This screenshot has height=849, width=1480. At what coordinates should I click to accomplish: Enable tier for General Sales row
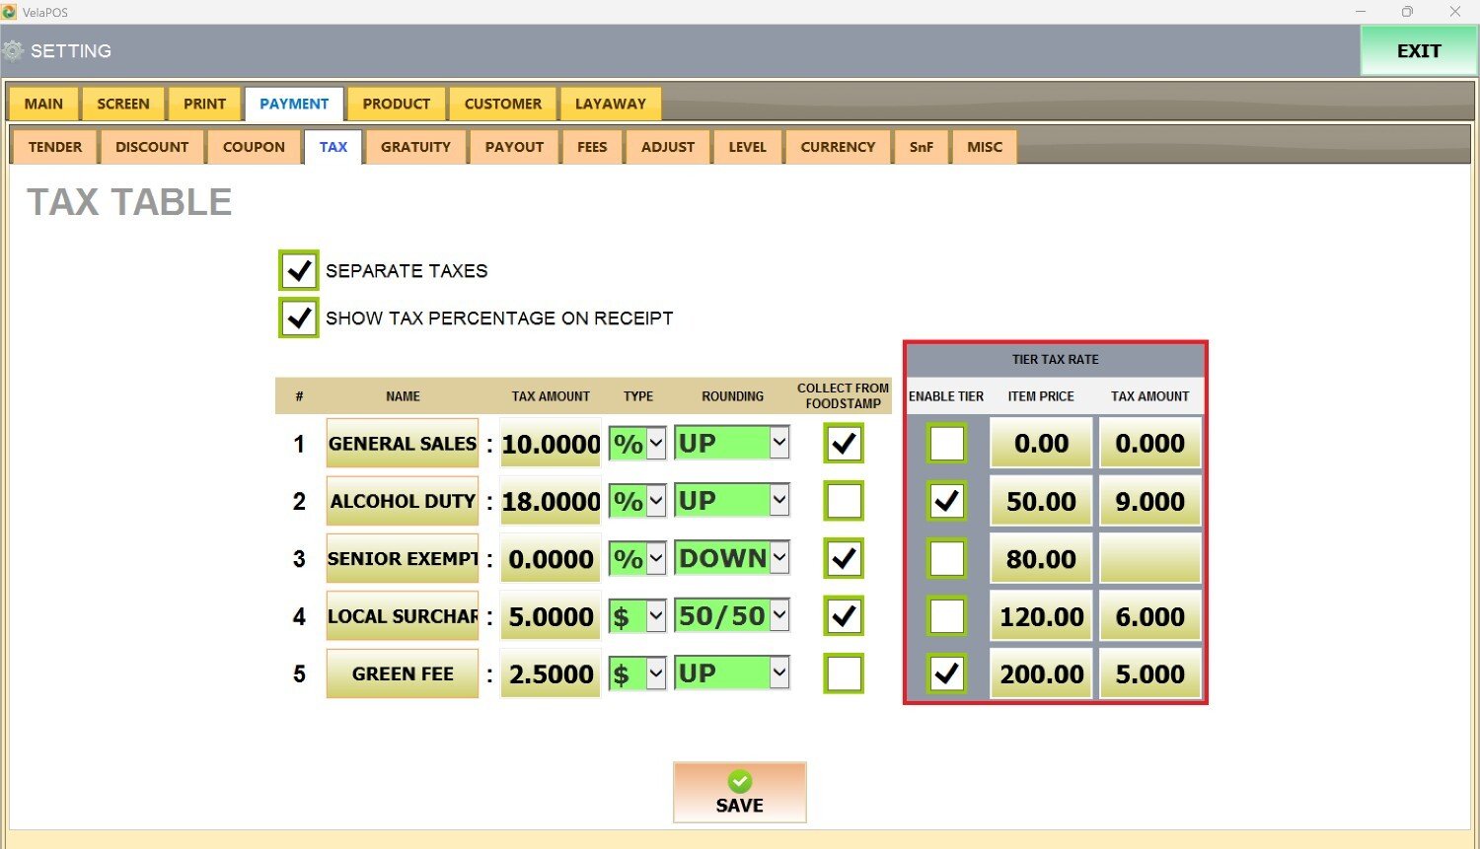(x=946, y=444)
